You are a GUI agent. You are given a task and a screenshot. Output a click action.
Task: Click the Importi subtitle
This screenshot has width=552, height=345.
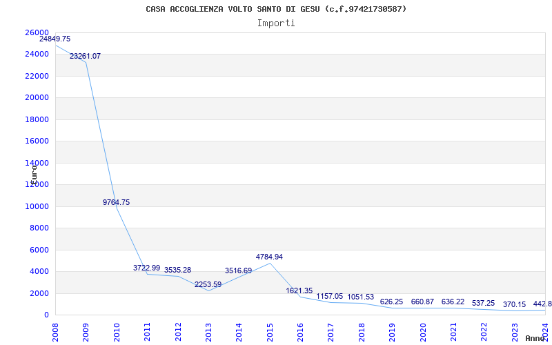pyautogui.click(x=276, y=23)
